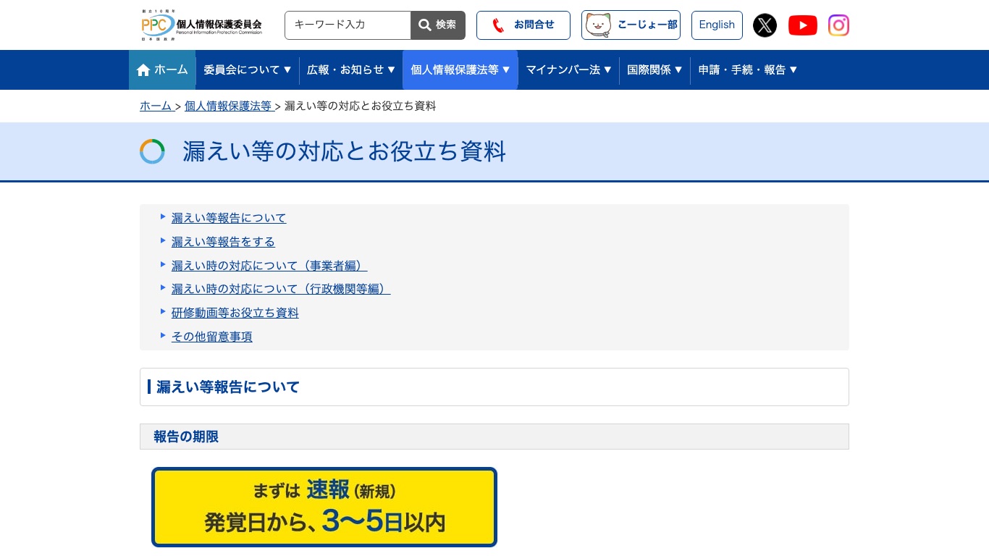Expand the 広報・お知らせ menu
Screen dimensions: 989x556
351,69
